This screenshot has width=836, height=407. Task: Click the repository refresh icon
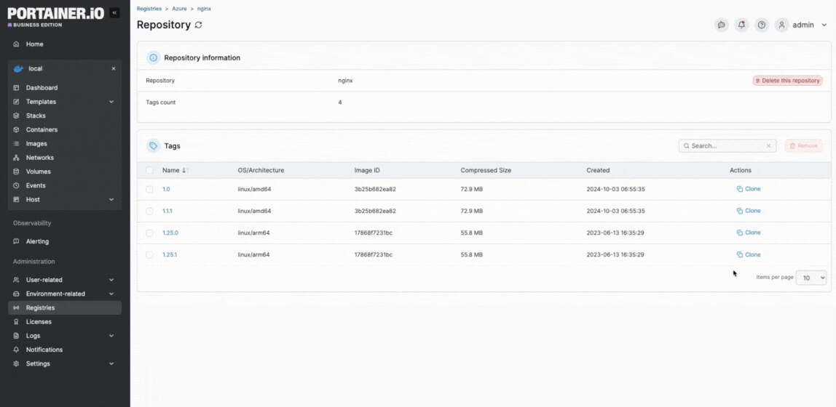(x=198, y=25)
